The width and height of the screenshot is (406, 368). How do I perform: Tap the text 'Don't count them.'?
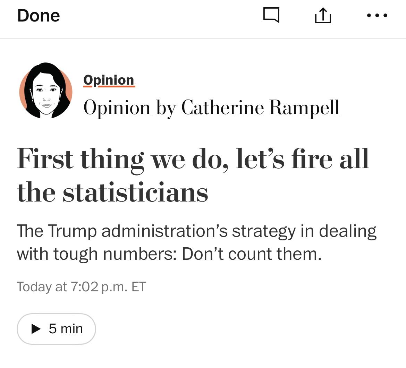click(252, 254)
